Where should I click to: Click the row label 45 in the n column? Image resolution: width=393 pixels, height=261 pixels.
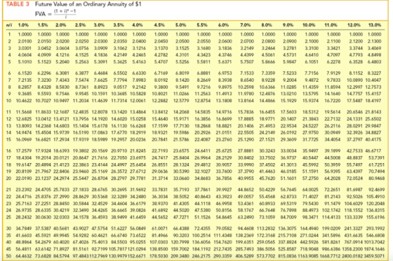[8, 249]
